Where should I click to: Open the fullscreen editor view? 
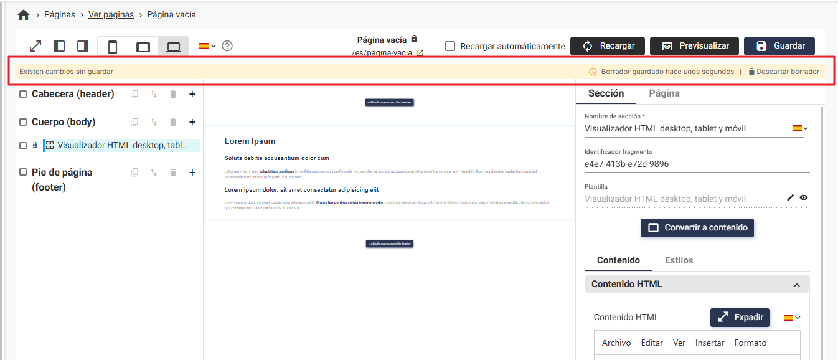(35, 45)
